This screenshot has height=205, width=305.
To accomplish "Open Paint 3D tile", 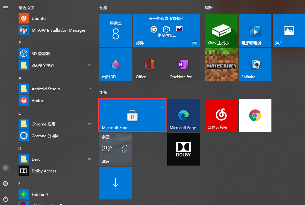I will pyautogui.click(x=115, y=65).
